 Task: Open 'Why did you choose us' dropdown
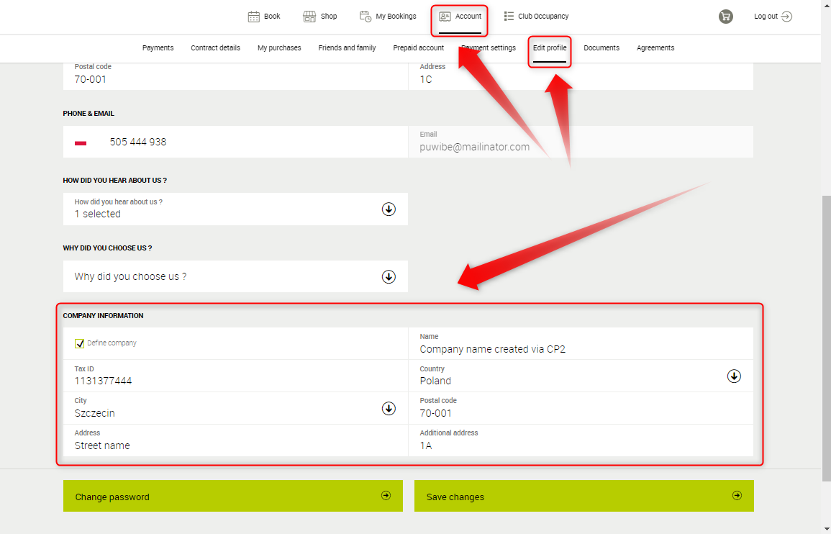[389, 276]
